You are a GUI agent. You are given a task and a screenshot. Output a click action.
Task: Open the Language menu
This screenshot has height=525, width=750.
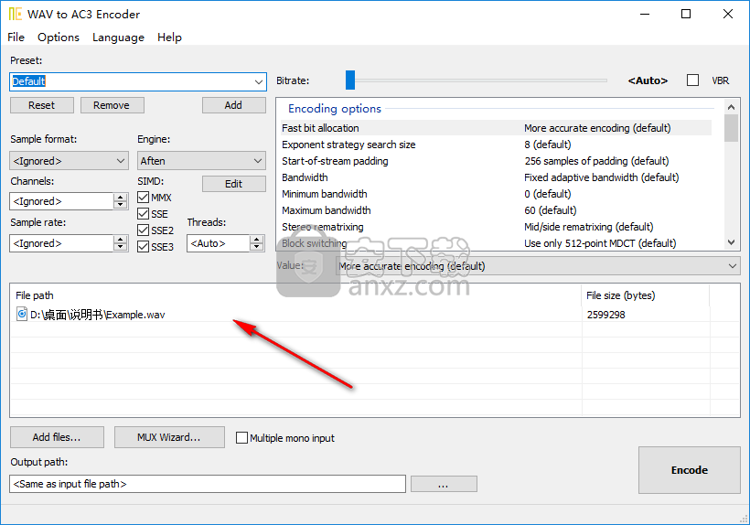118,37
